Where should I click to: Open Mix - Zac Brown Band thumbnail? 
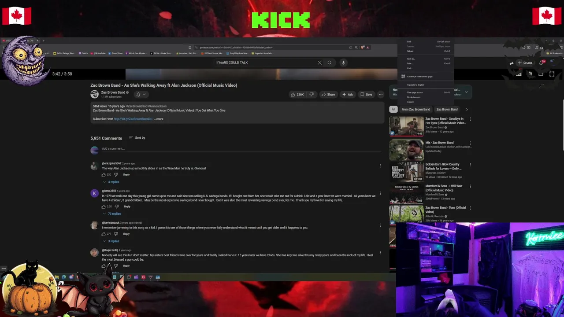click(406, 150)
